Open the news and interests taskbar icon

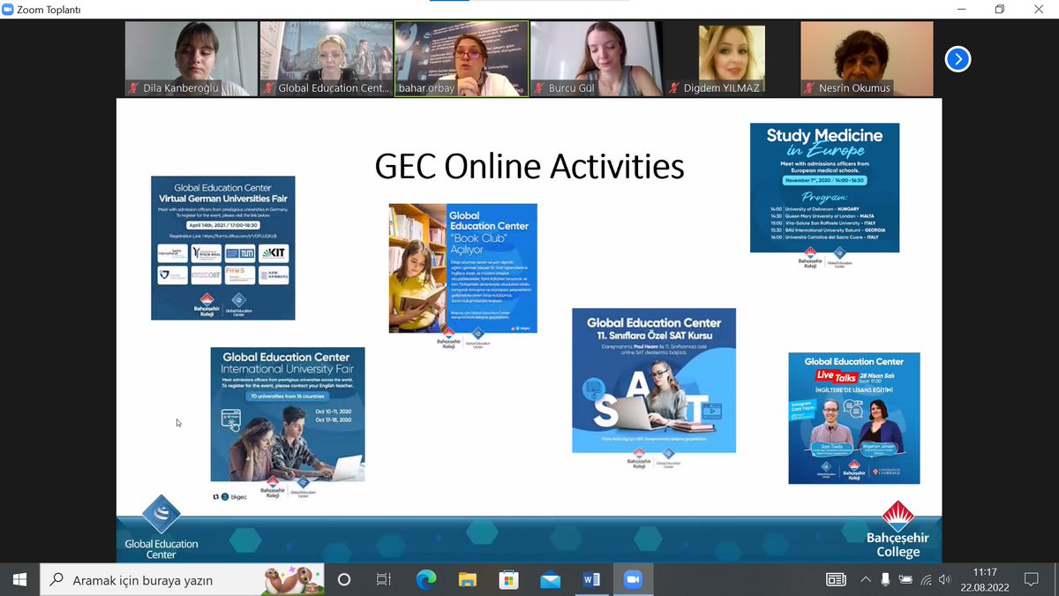(x=835, y=580)
